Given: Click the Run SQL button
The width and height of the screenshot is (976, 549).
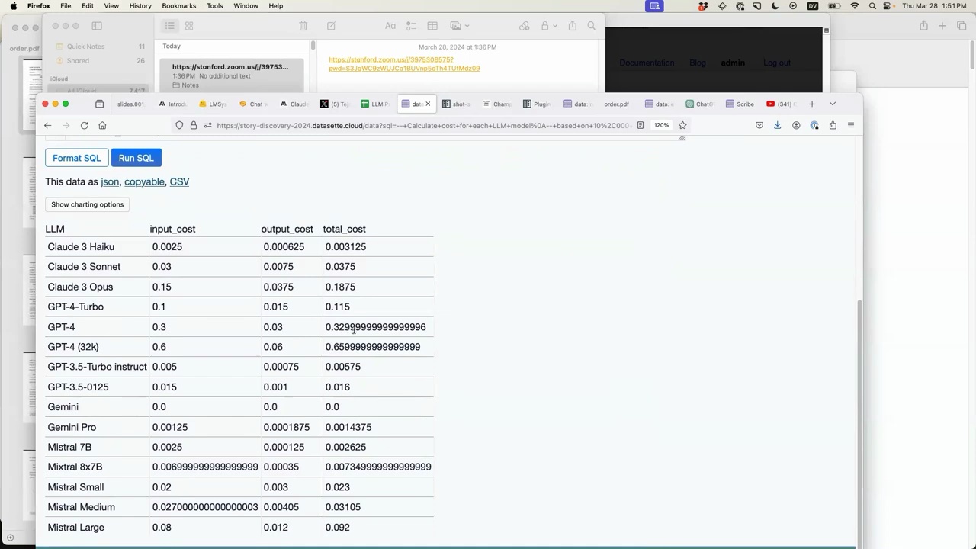Looking at the screenshot, I should click(x=136, y=158).
